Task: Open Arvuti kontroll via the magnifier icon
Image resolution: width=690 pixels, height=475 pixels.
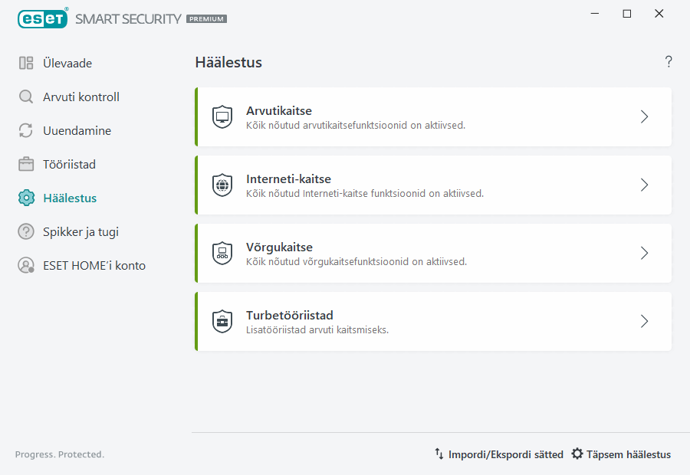Action: pyautogui.click(x=25, y=97)
